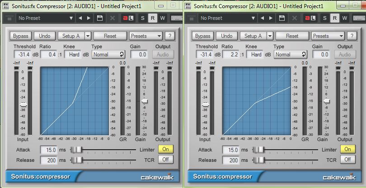366x188 pixels.
Task: Go to previous preset in left window
Action: click(x=80, y=18)
